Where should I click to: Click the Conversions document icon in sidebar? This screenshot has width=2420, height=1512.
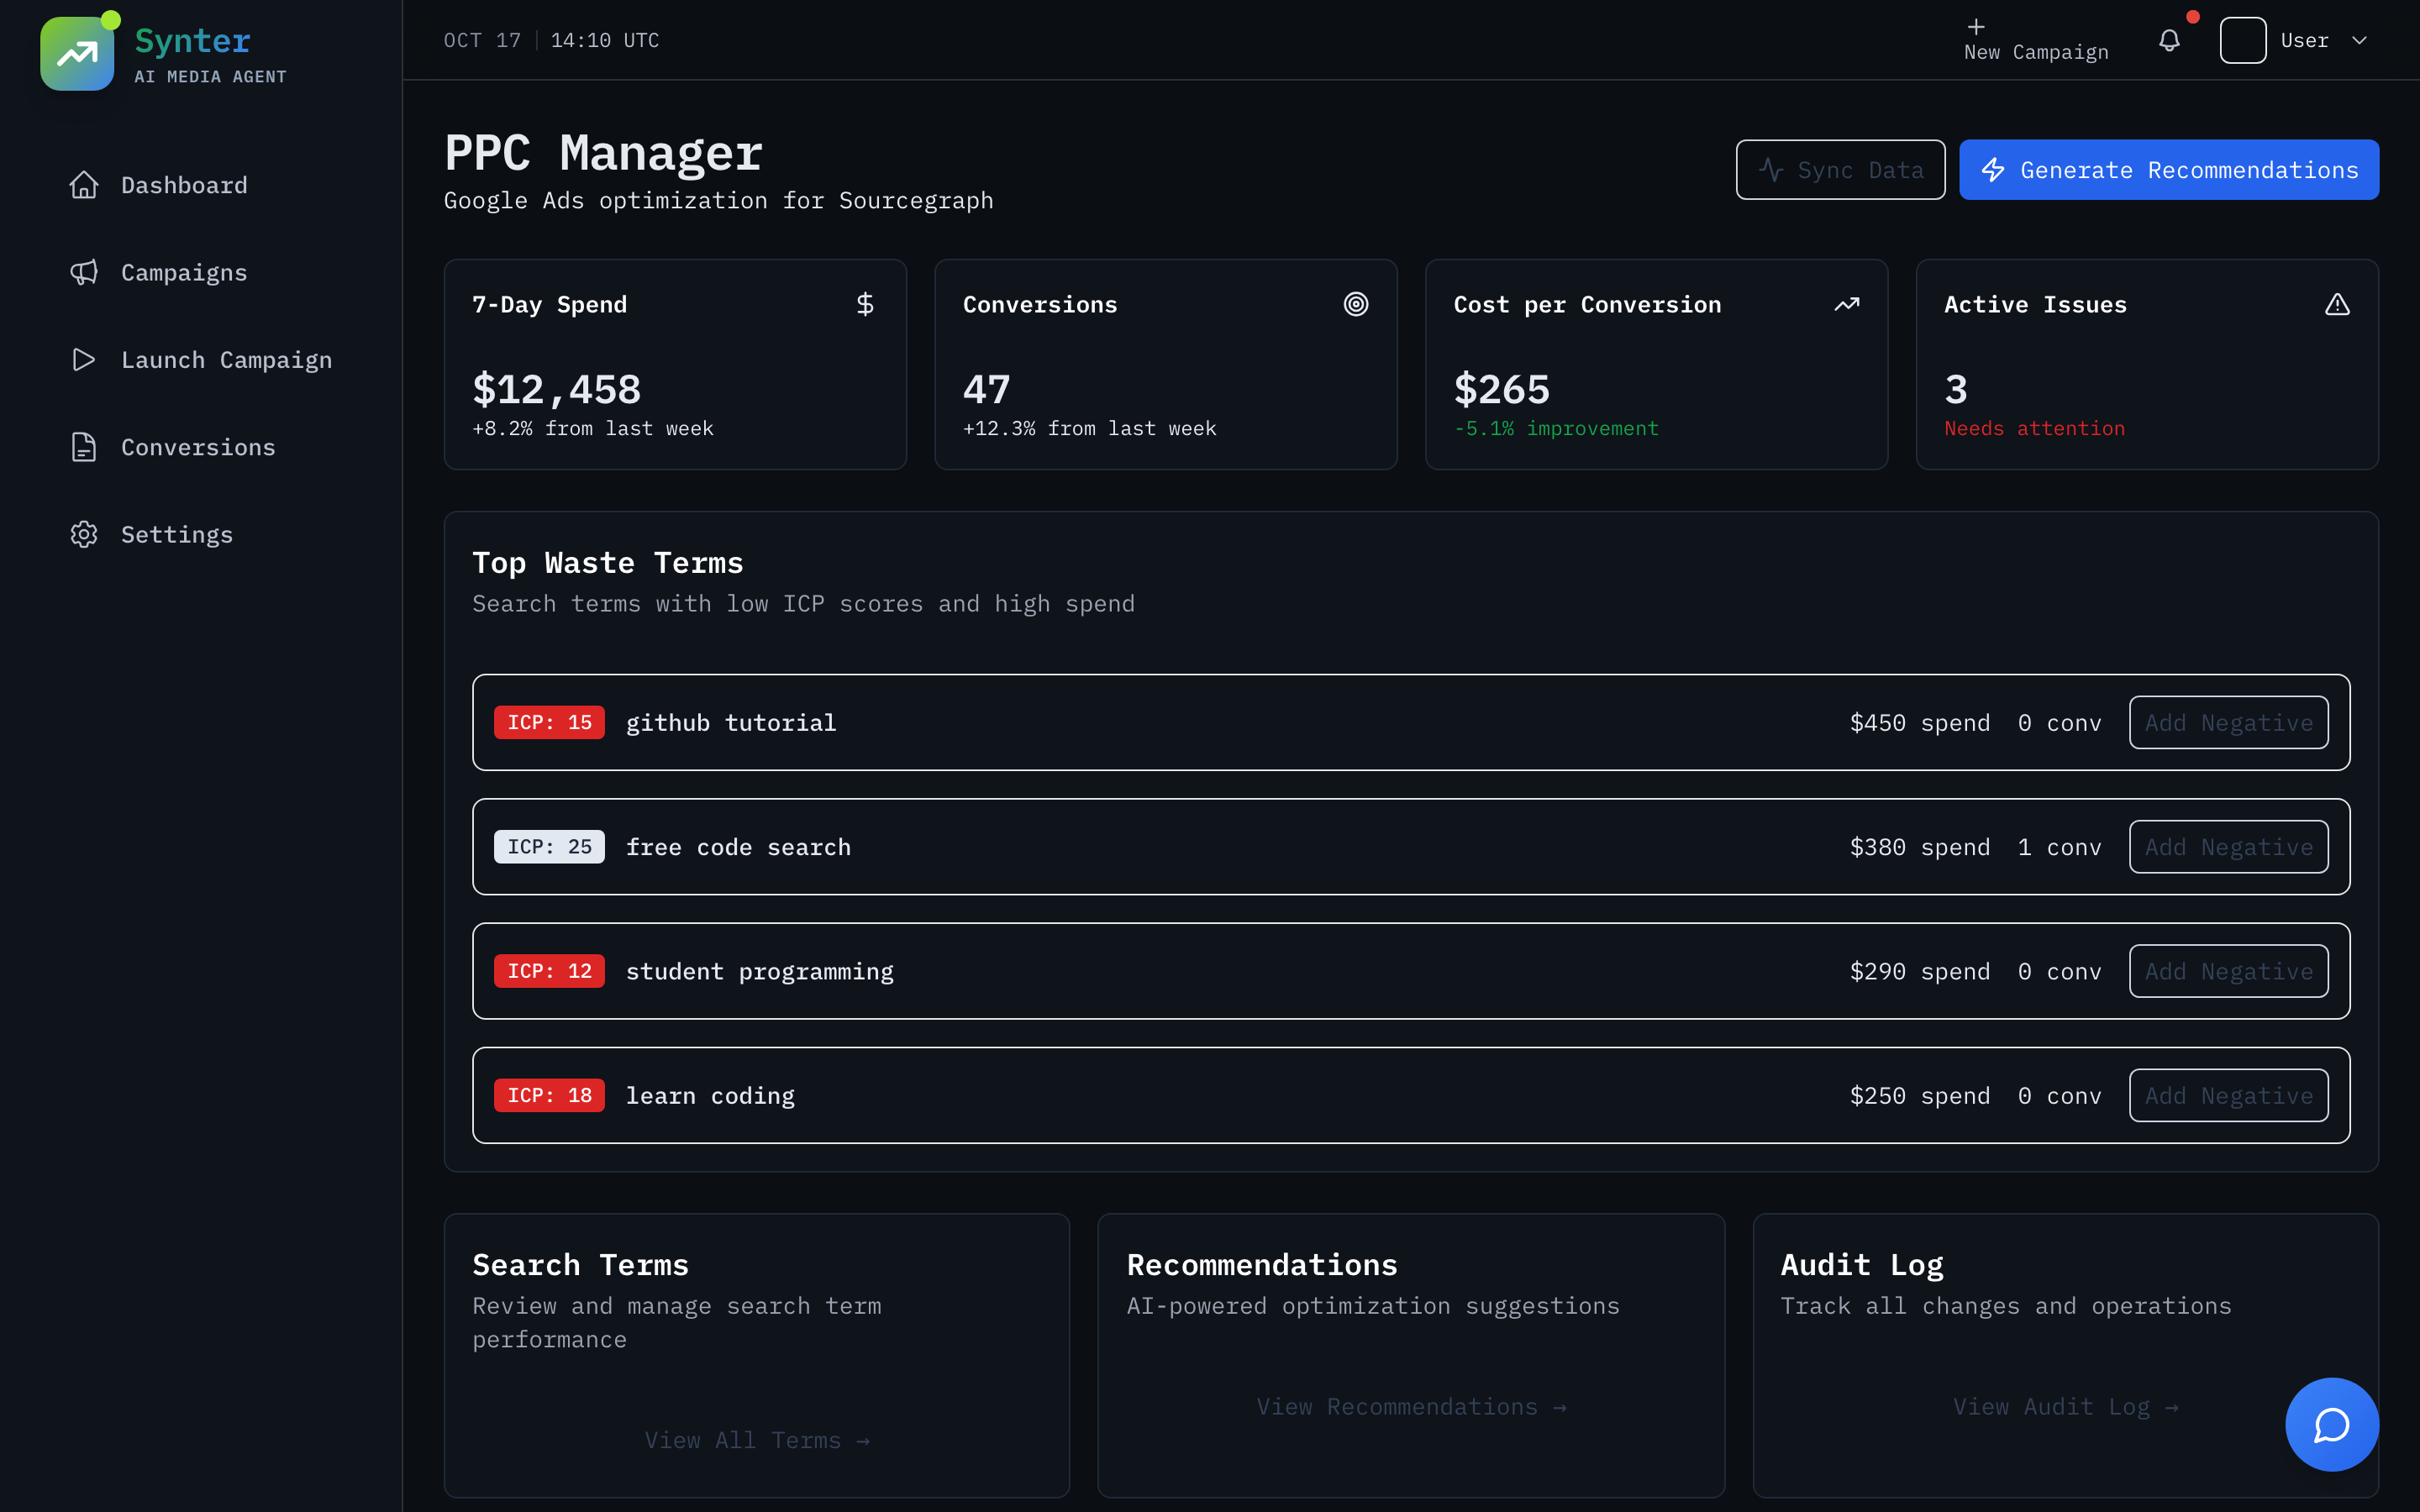coord(84,447)
